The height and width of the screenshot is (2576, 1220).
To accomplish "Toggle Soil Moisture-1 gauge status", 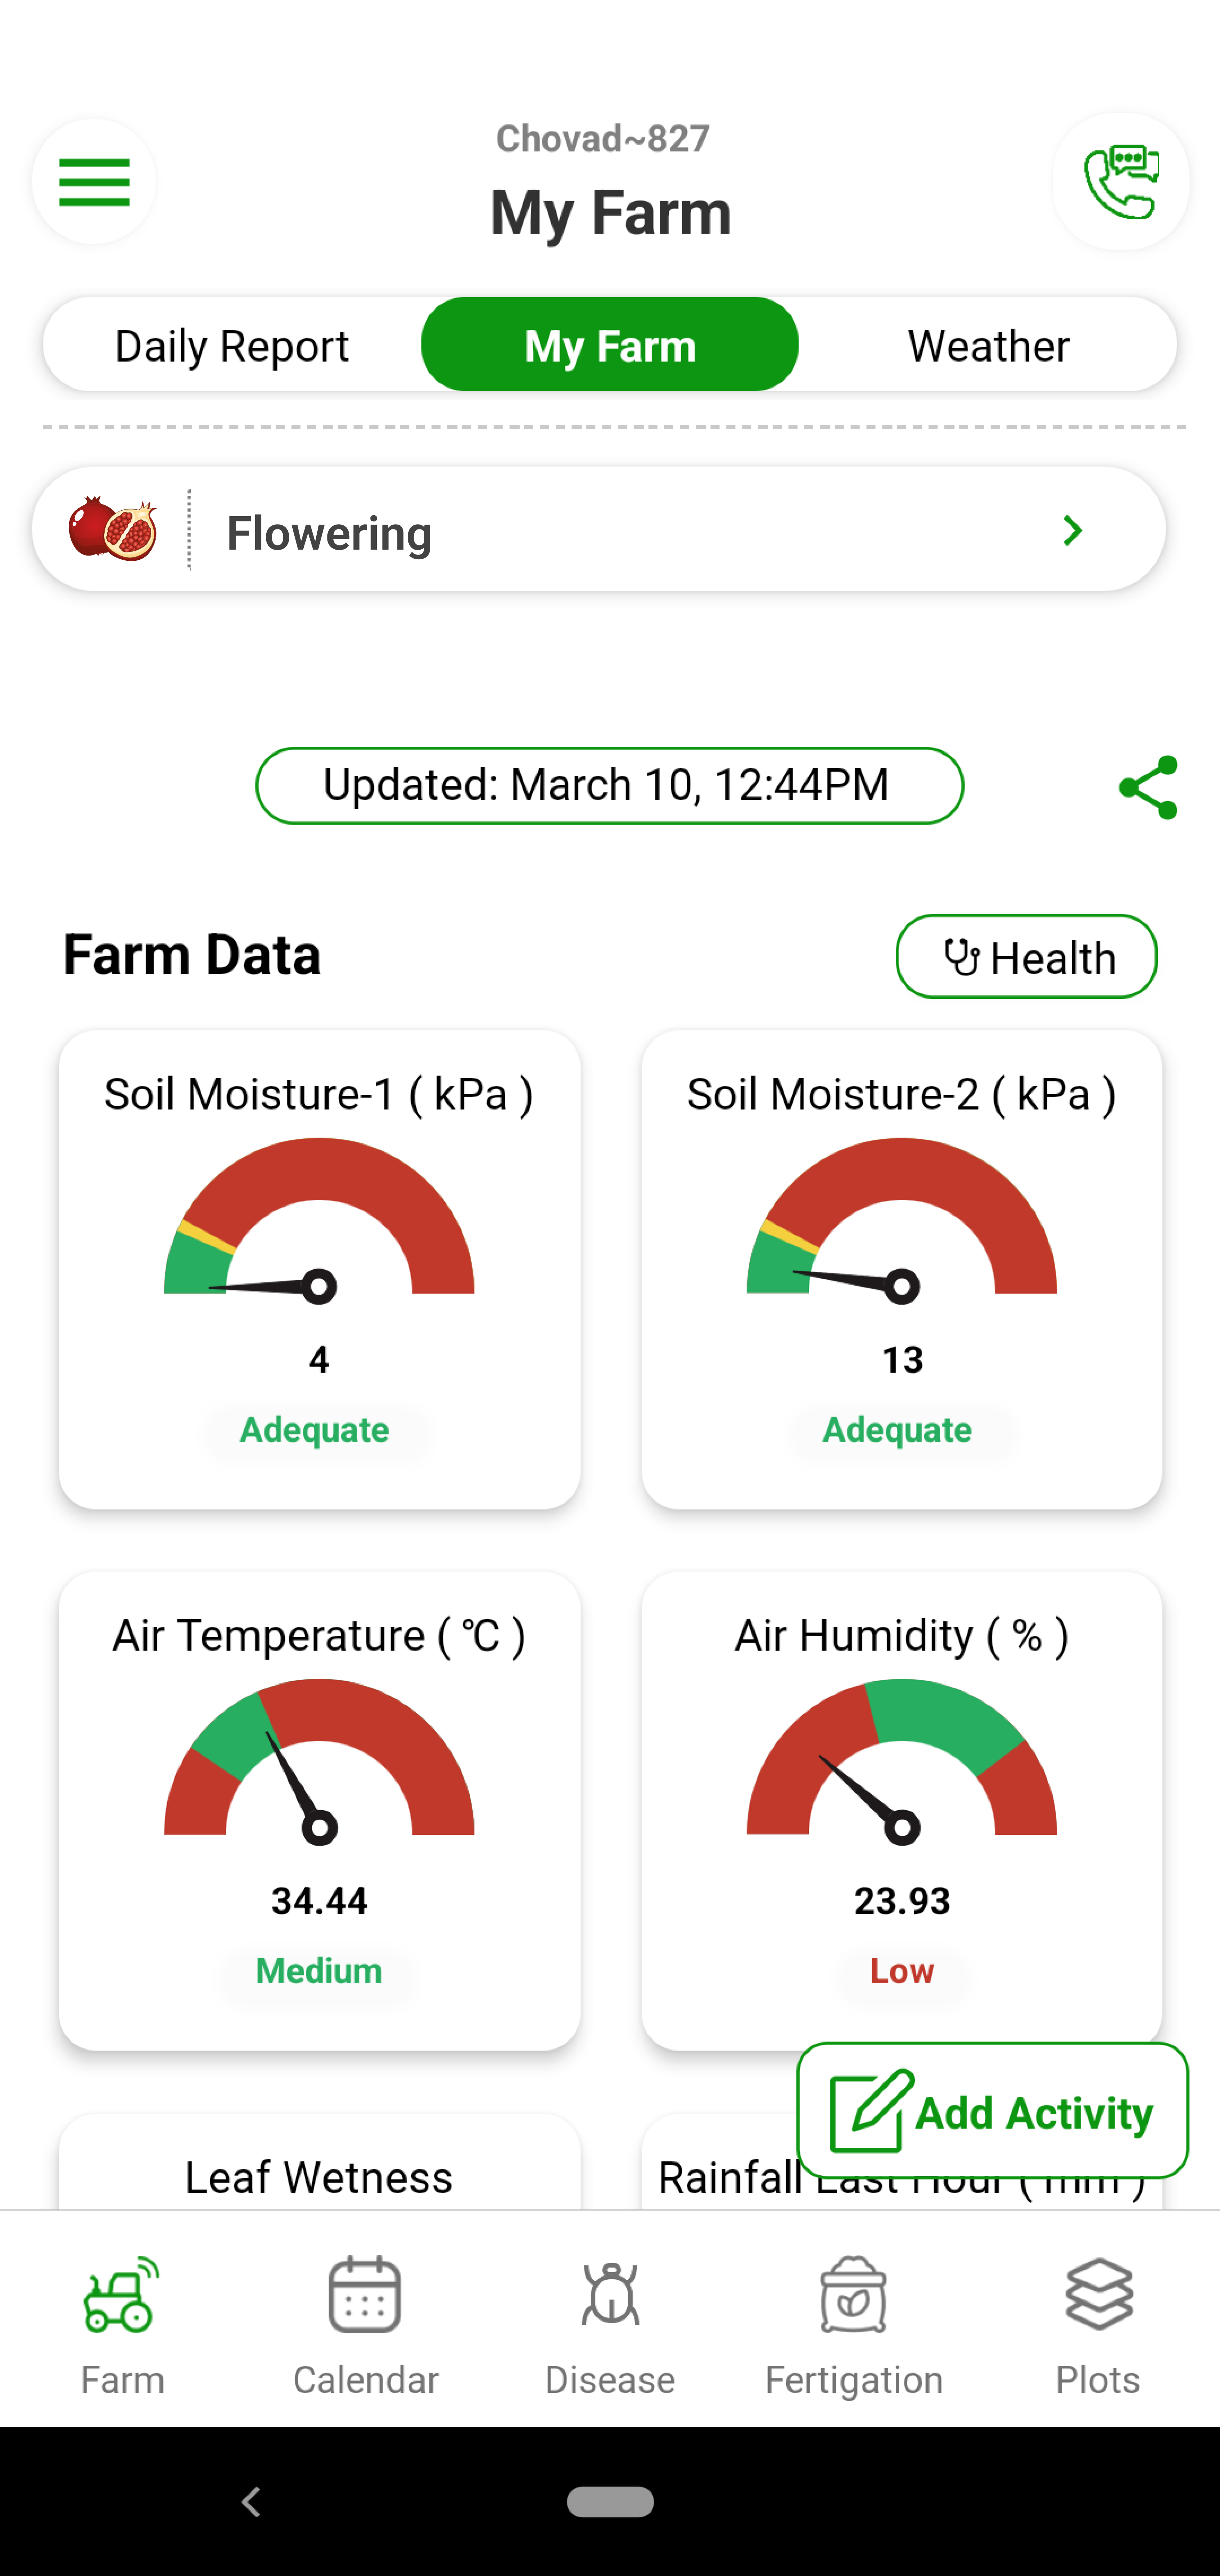I will (x=318, y=1428).
